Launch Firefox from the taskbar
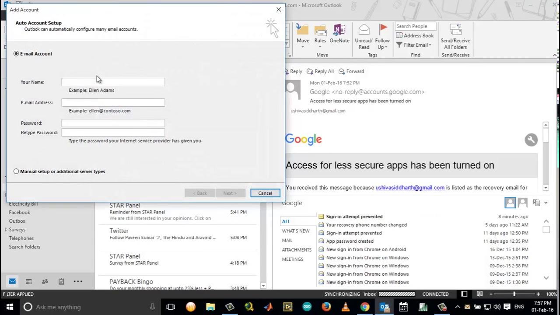 (x=326, y=307)
